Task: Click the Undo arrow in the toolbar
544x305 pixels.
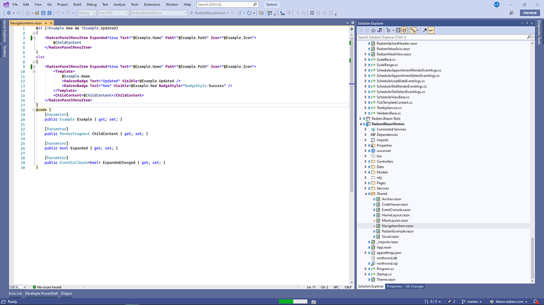Action: point(57,13)
